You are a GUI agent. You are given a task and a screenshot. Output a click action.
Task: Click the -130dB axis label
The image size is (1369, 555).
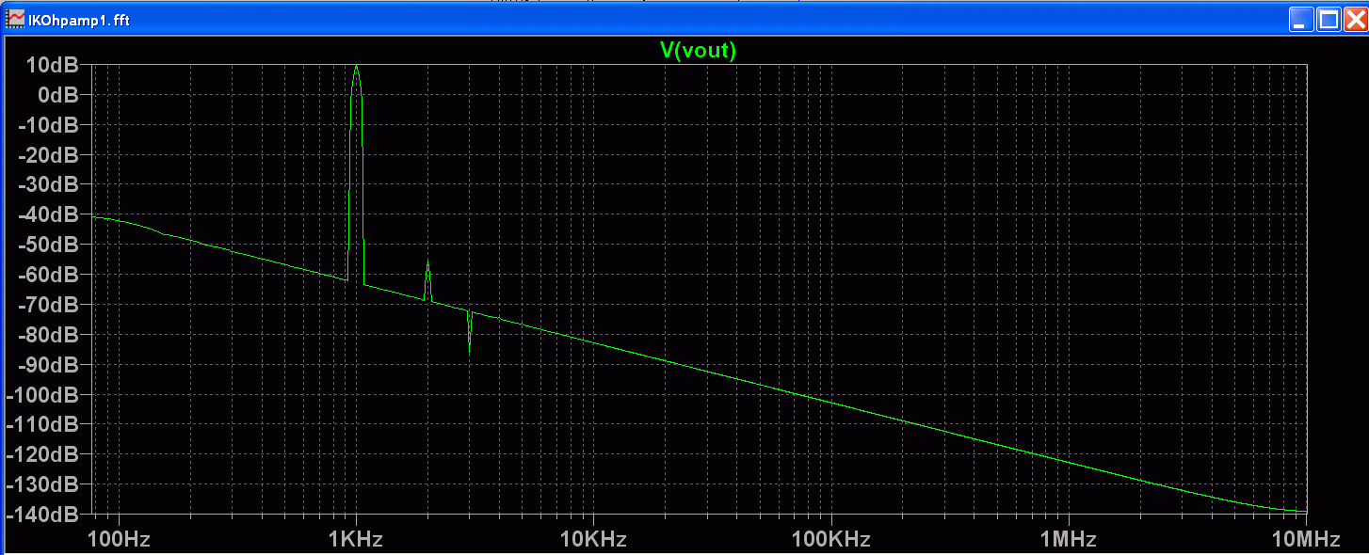44,485
